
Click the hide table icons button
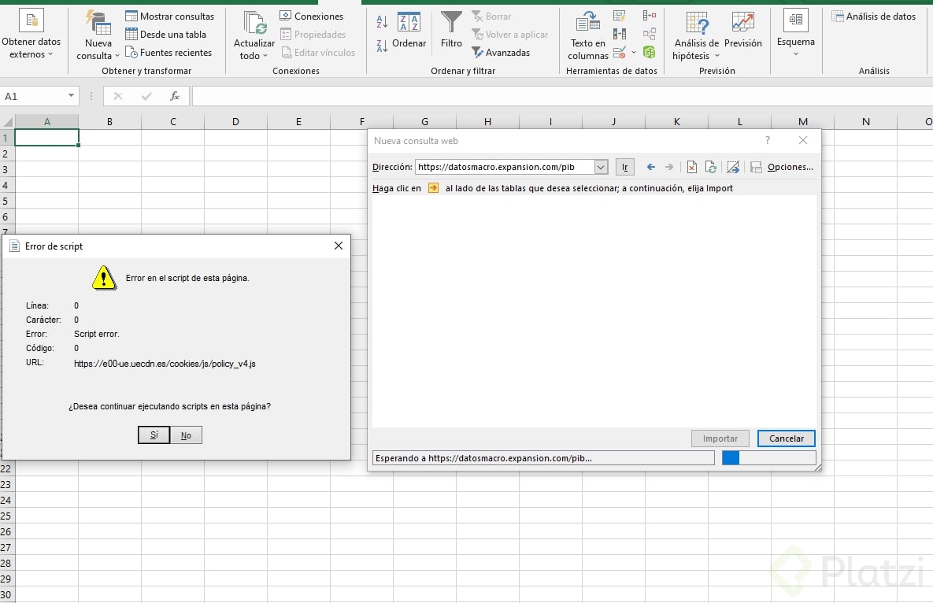(x=733, y=167)
